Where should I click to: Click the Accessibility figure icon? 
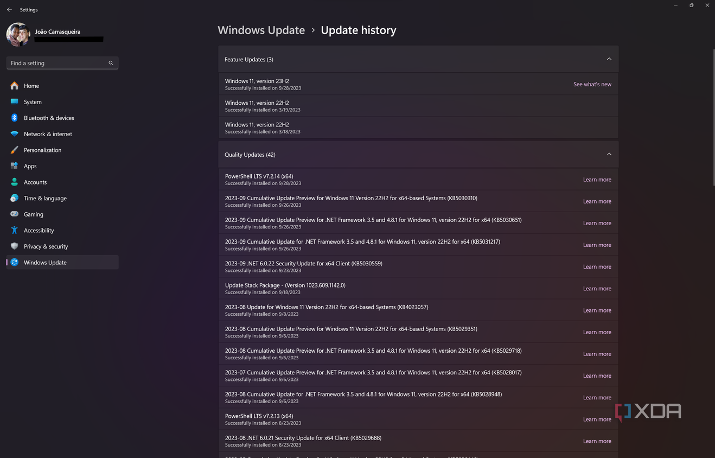click(x=15, y=230)
